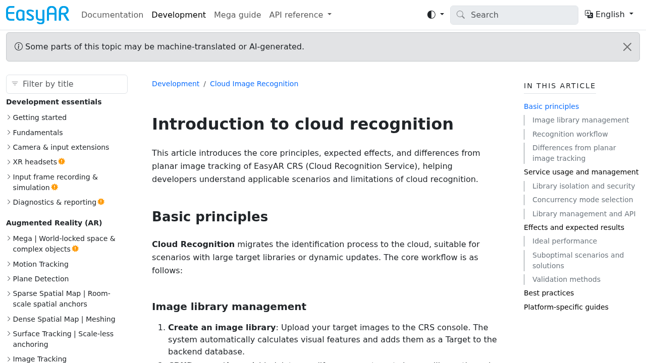The height and width of the screenshot is (363, 646).
Task: Expand the Mega World-locked space chevron
Action: [9, 238]
